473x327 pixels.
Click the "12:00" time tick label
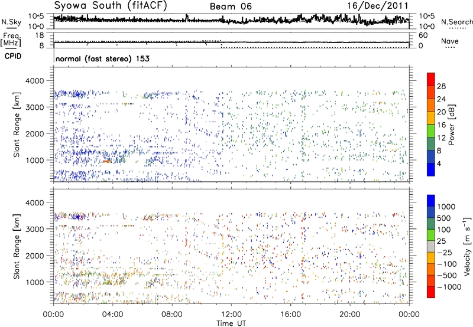(x=231, y=315)
